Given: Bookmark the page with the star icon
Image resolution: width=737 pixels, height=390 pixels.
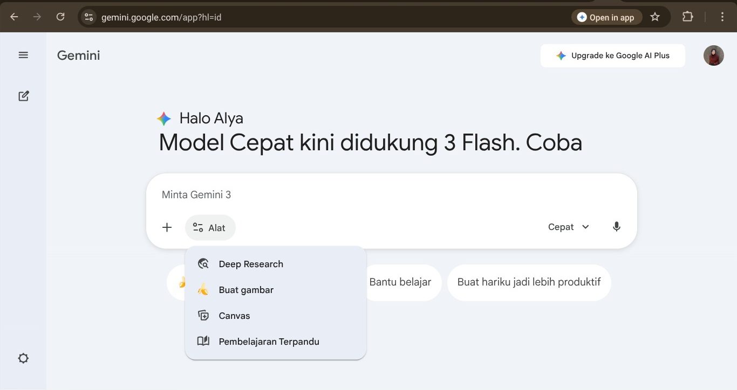Looking at the screenshot, I should (x=655, y=17).
